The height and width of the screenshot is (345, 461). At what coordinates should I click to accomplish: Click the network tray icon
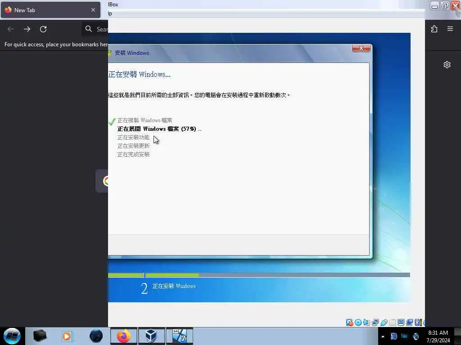[405, 336]
